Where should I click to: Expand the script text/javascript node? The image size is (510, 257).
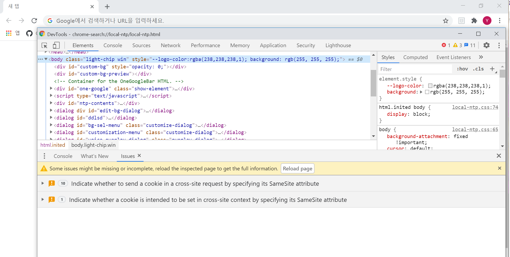[51, 96]
